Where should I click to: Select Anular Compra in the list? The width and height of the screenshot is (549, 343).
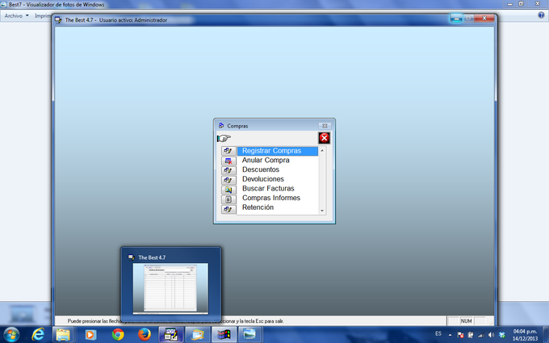pyautogui.click(x=278, y=161)
